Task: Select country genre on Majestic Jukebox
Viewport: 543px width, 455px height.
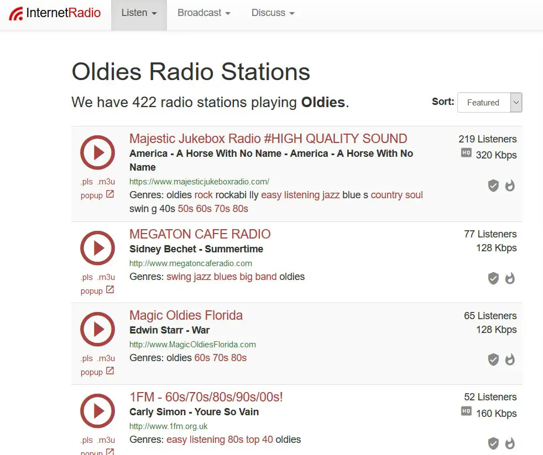Action: coord(387,195)
